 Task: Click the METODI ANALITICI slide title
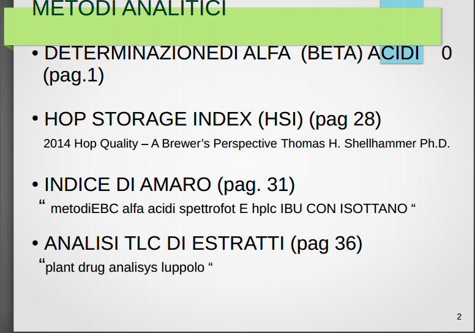click(129, 8)
